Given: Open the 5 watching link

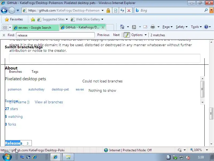Looking at the screenshot, I should pos(14,117).
